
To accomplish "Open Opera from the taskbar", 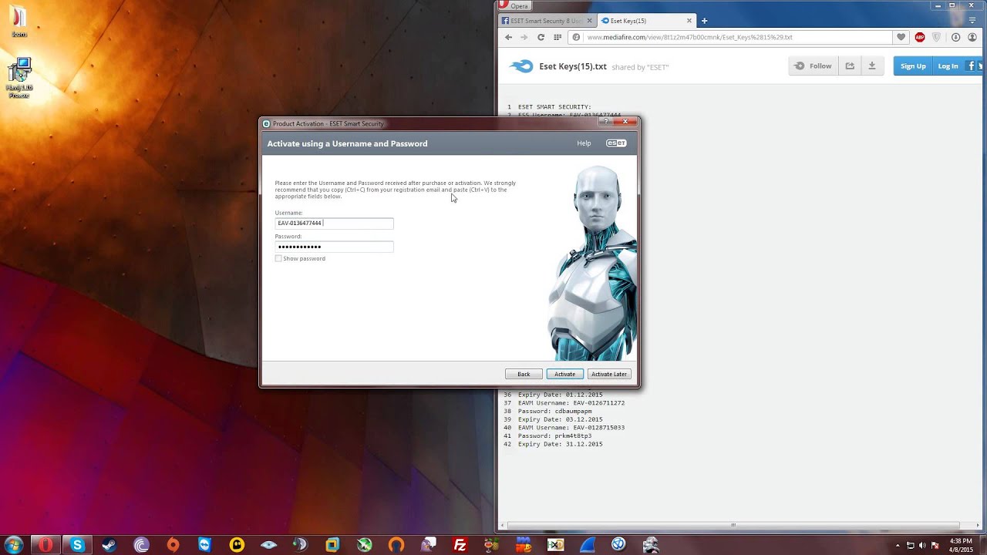I will point(45,545).
